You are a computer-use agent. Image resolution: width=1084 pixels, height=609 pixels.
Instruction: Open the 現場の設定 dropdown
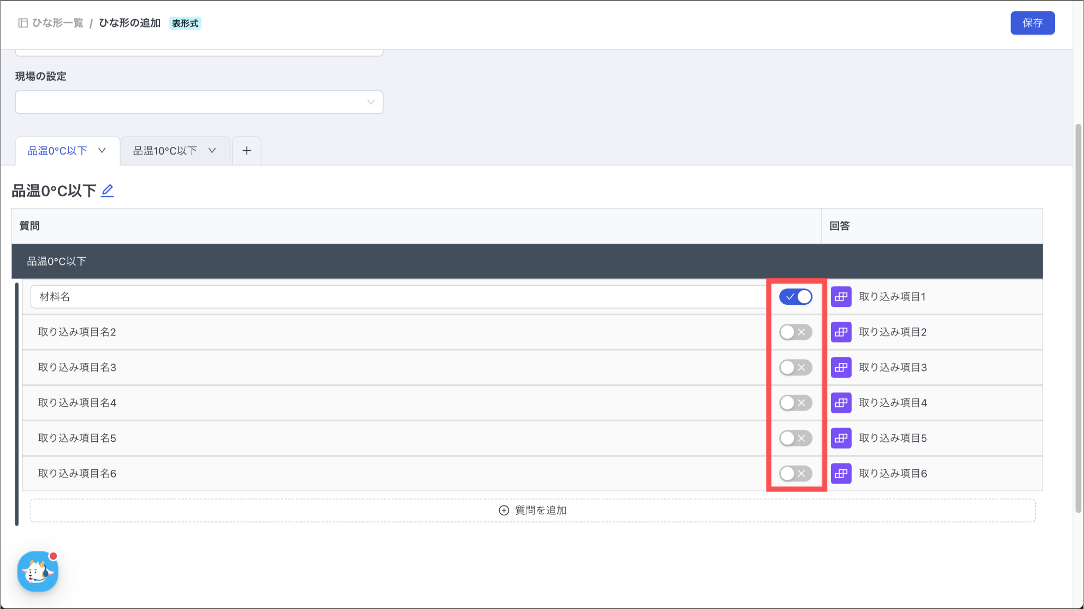click(x=199, y=102)
